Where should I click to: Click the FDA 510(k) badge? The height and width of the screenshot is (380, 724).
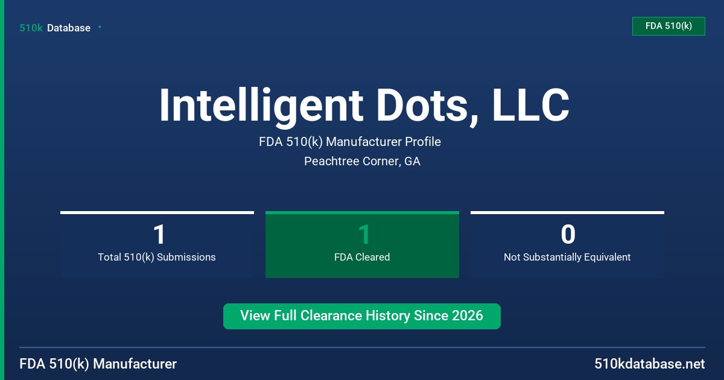tap(668, 26)
